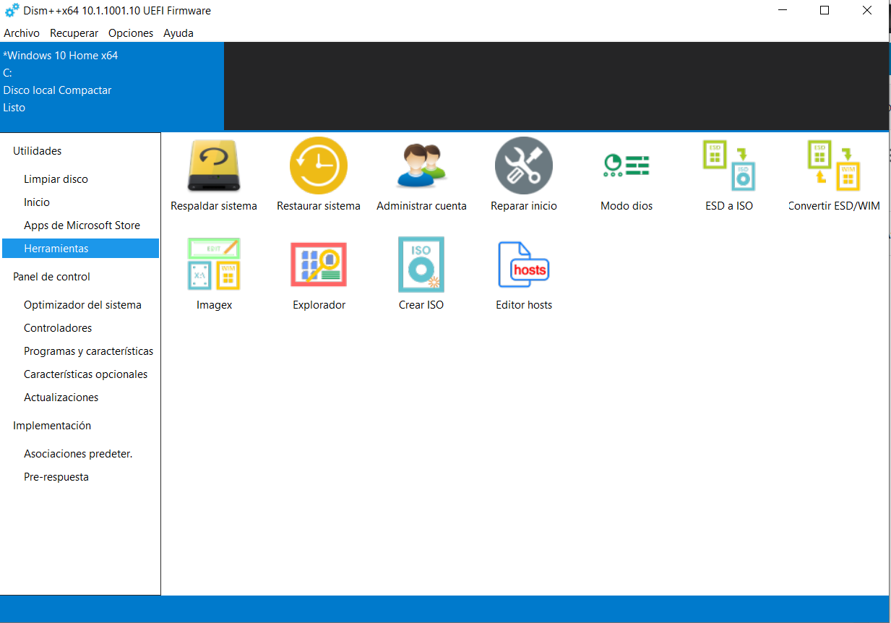Click the Implementación group heading
This screenshot has width=891, height=623.
pos(52,426)
